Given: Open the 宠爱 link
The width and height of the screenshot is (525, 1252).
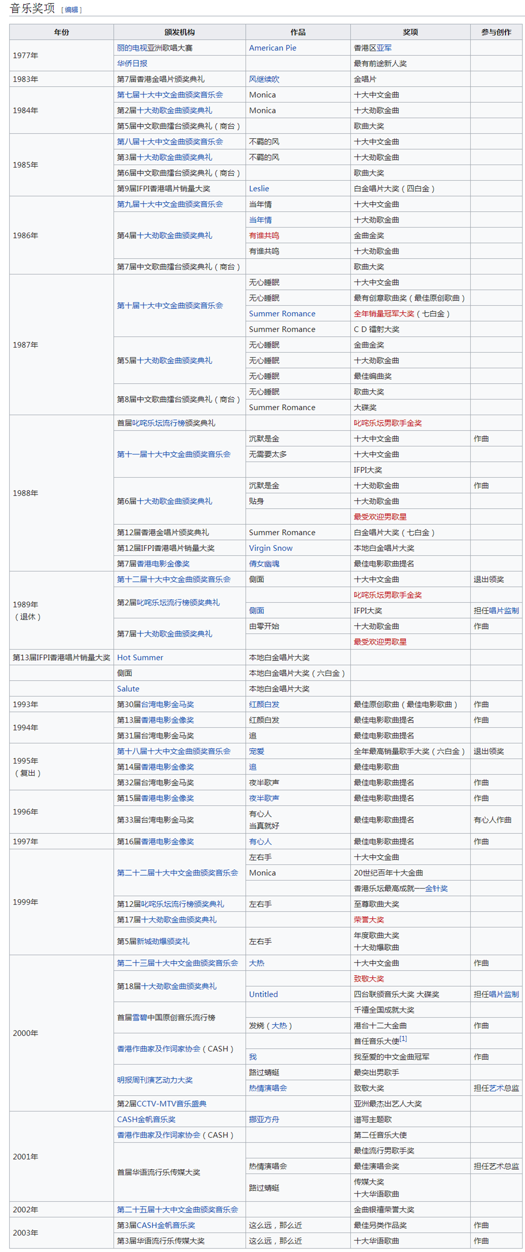Looking at the screenshot, I should (x=256, y=751).
